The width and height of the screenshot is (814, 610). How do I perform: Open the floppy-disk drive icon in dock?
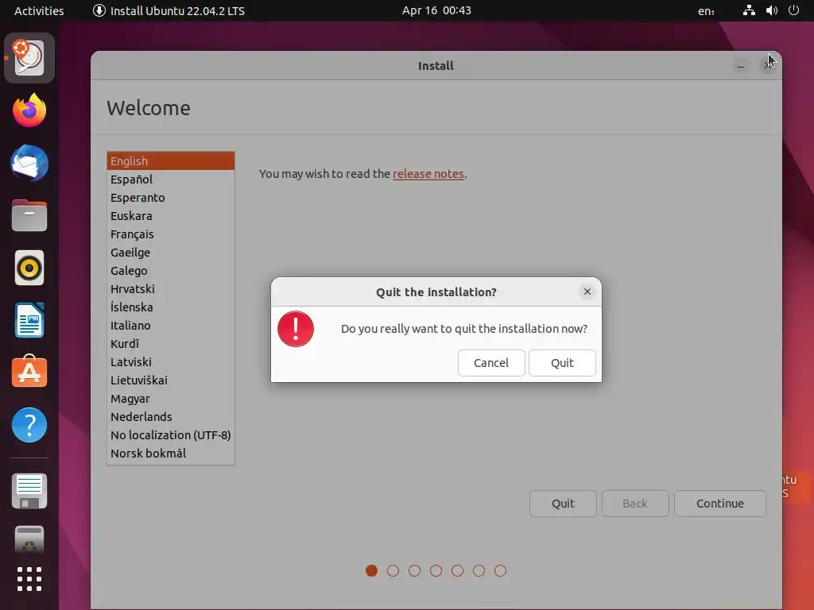(x=29, y=491)
